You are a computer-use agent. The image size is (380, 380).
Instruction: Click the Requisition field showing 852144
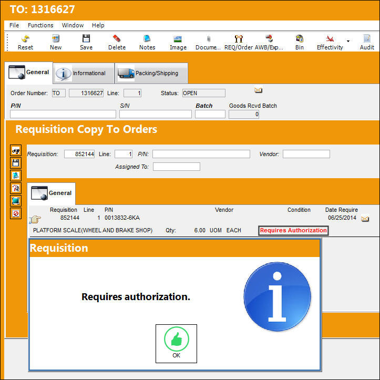pos(79,154)
